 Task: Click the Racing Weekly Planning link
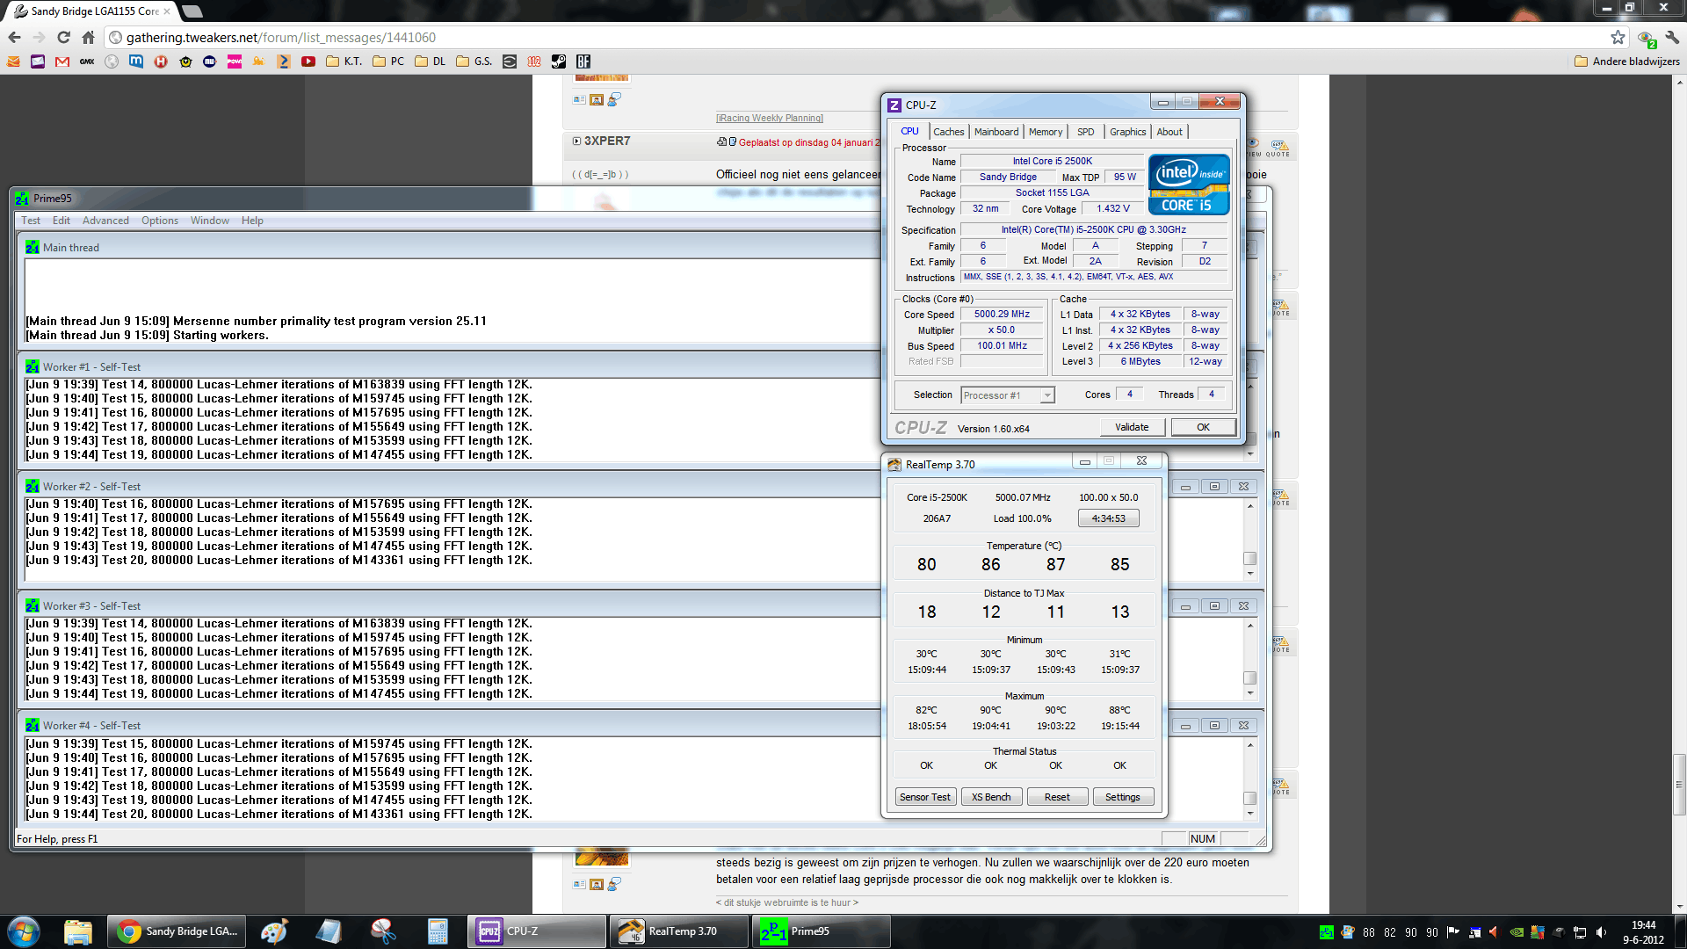(770, 118)
